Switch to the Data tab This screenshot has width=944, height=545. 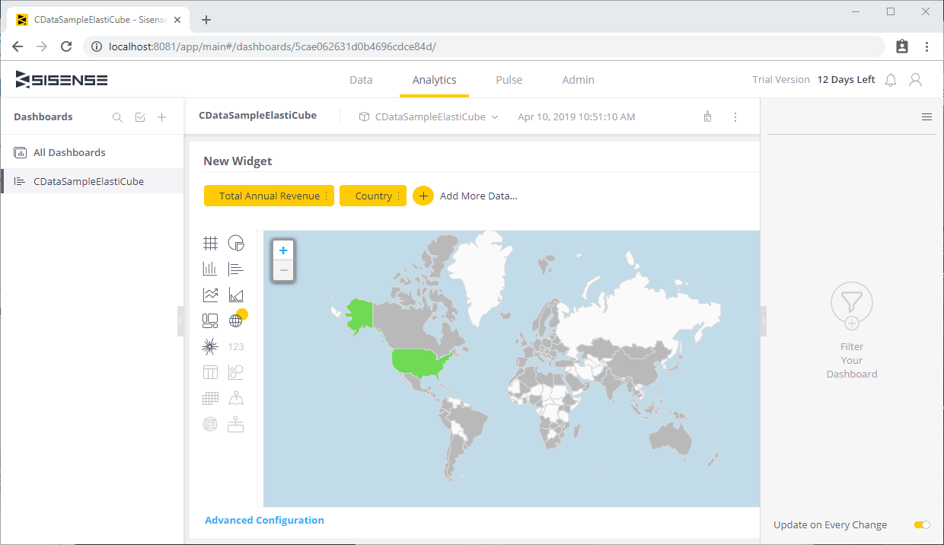[x=361, y=79]
